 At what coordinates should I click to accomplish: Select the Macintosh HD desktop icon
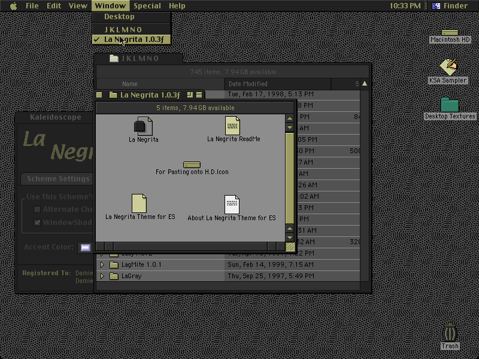450,32
